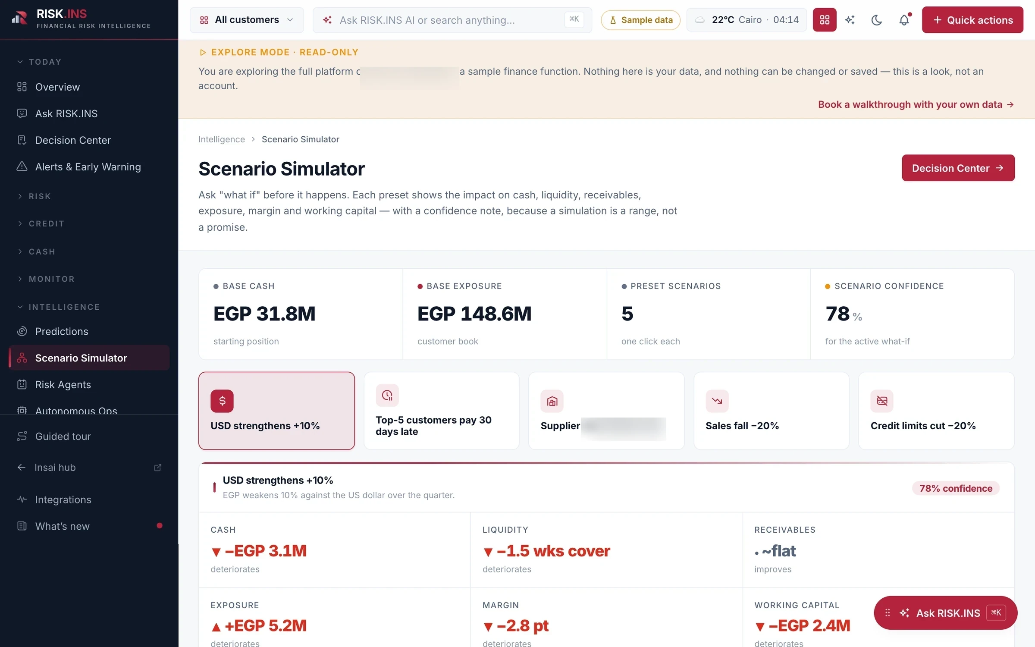Click the RISK.INS logo icon

(x=19, y=18)
